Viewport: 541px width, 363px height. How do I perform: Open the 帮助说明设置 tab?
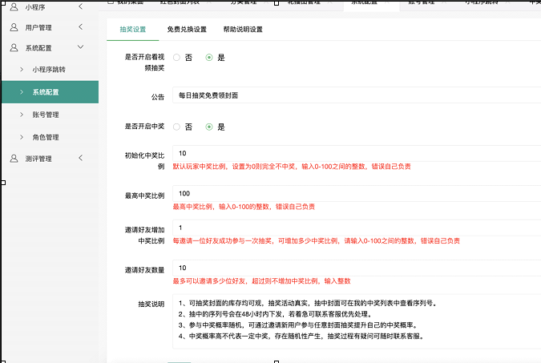243,30
